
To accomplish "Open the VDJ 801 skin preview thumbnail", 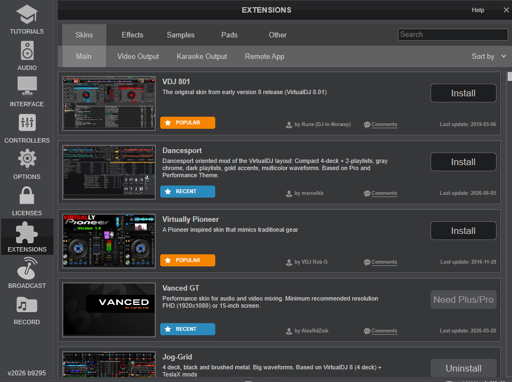I will pyautogui.click(x=109, y=103).
